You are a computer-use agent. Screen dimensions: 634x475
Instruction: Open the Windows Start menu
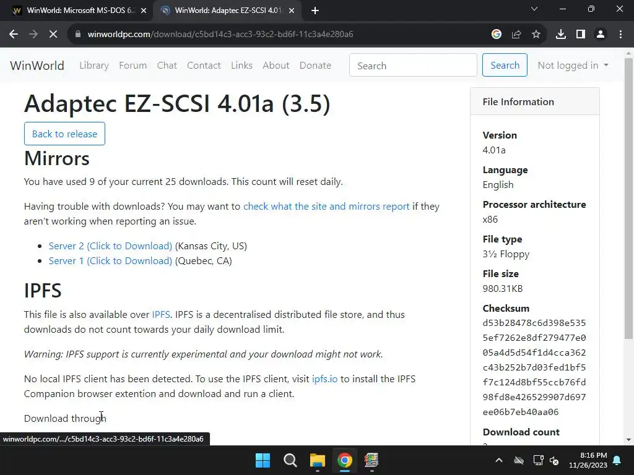pyautogui.click(x=263, y=460)
